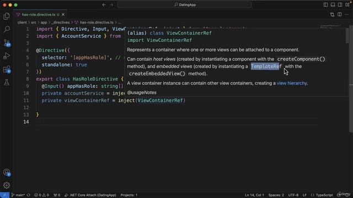The width and height of the screenshot is (353, 198).
Task: Click macOS red close window button
Action: [5, 5]
